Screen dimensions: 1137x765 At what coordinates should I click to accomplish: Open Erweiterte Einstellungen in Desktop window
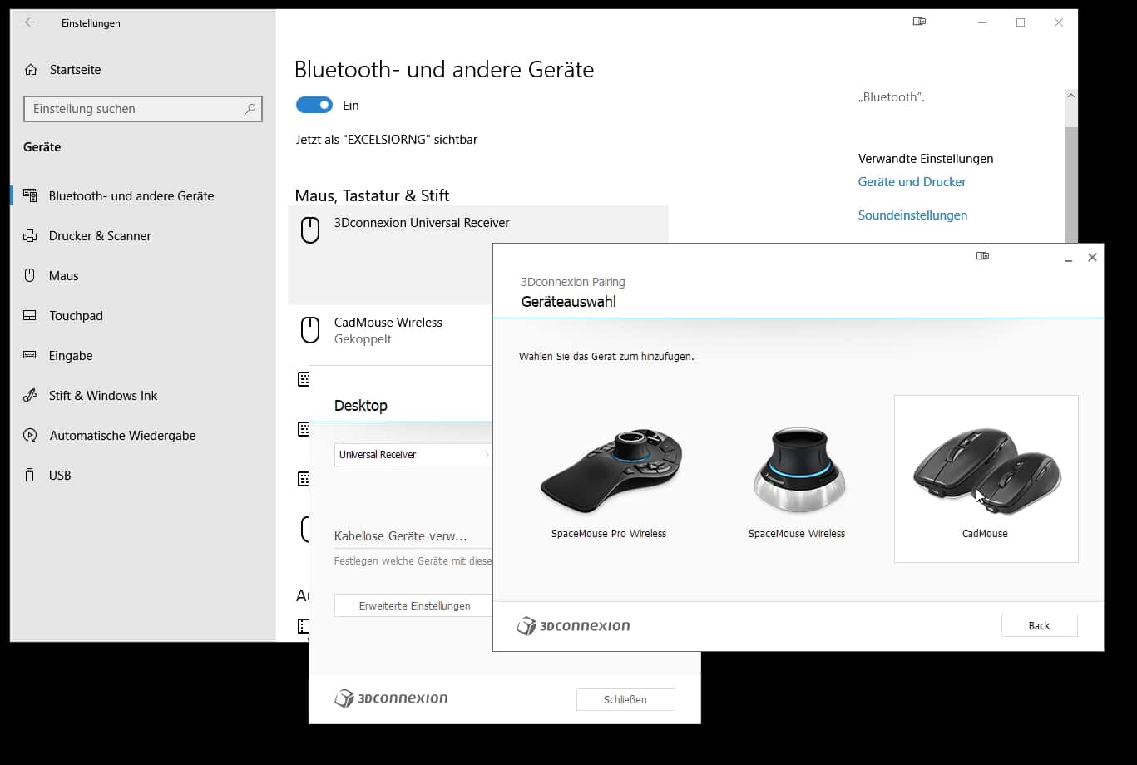[x=414, y=605]
